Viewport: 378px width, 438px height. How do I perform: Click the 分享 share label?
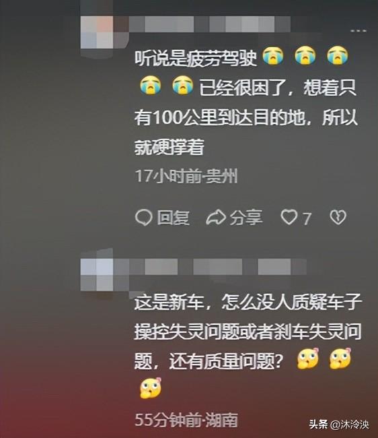[246, 218]
